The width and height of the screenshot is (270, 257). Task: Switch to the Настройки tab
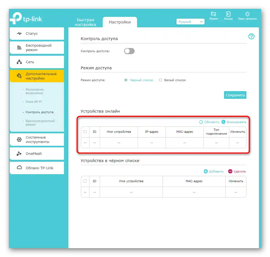[x=120, y=22]
